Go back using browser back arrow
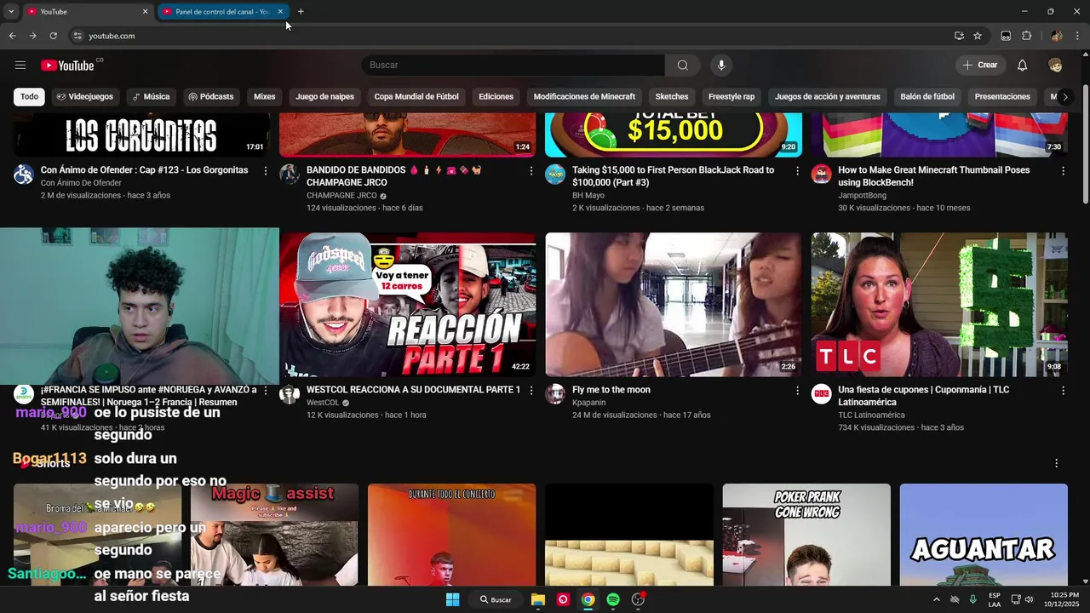 click(x=12, y=36)
